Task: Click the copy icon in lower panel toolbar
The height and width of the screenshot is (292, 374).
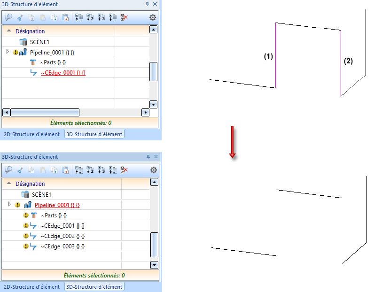Action: click(x=31, y=170)
